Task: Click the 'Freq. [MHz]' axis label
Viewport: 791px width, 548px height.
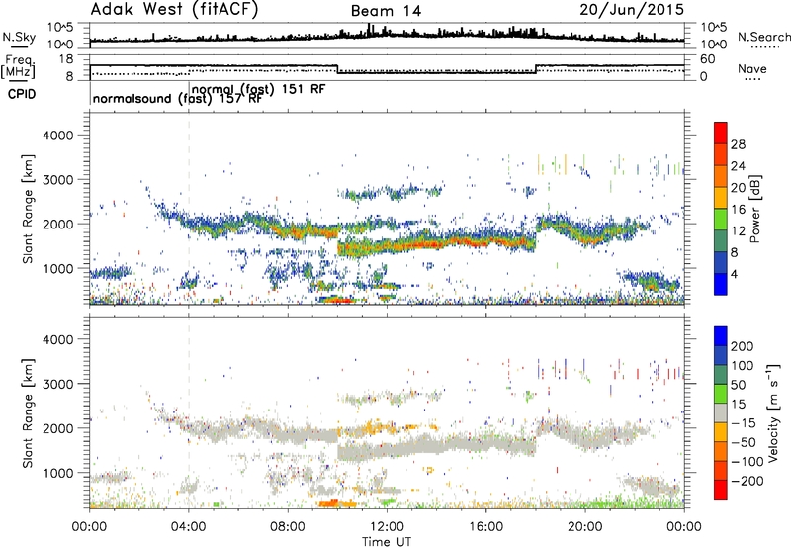Action: click(18, 67)
